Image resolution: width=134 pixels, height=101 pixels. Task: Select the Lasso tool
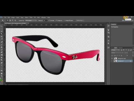pos(2,31)
